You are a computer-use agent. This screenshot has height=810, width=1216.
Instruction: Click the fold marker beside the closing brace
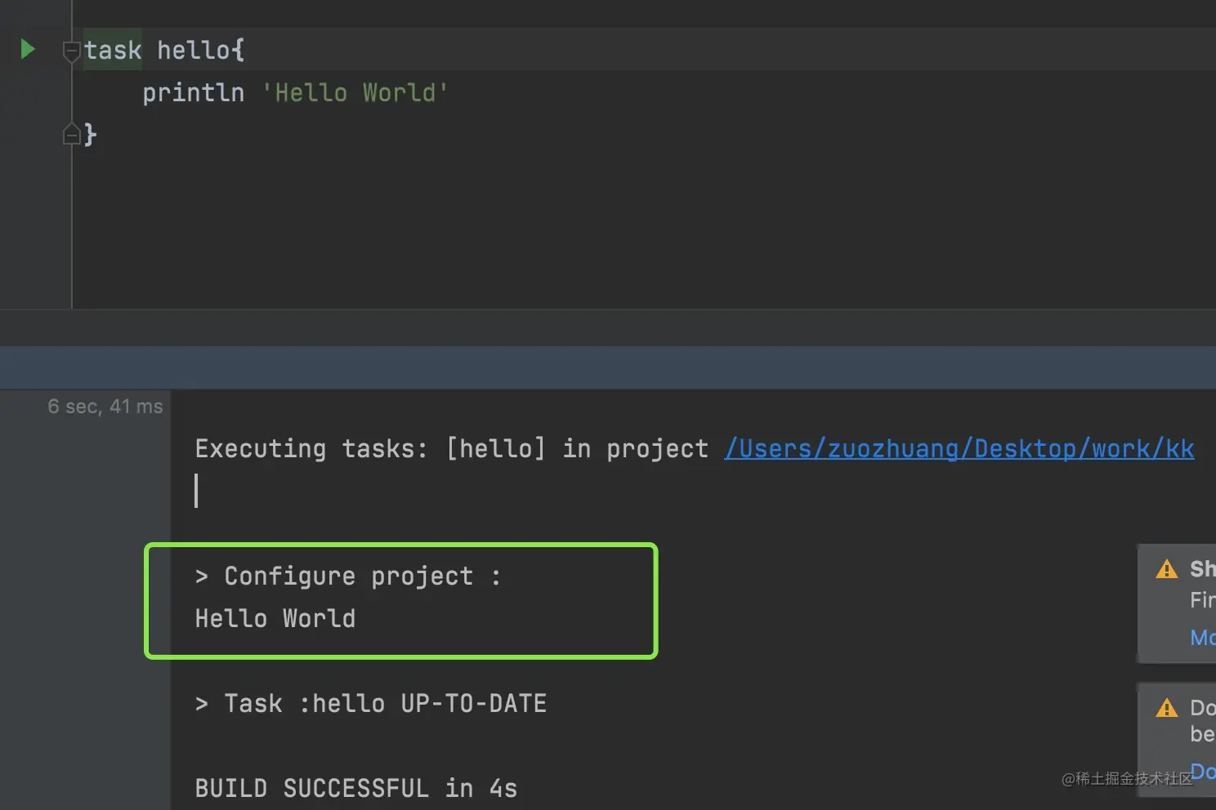72,134
